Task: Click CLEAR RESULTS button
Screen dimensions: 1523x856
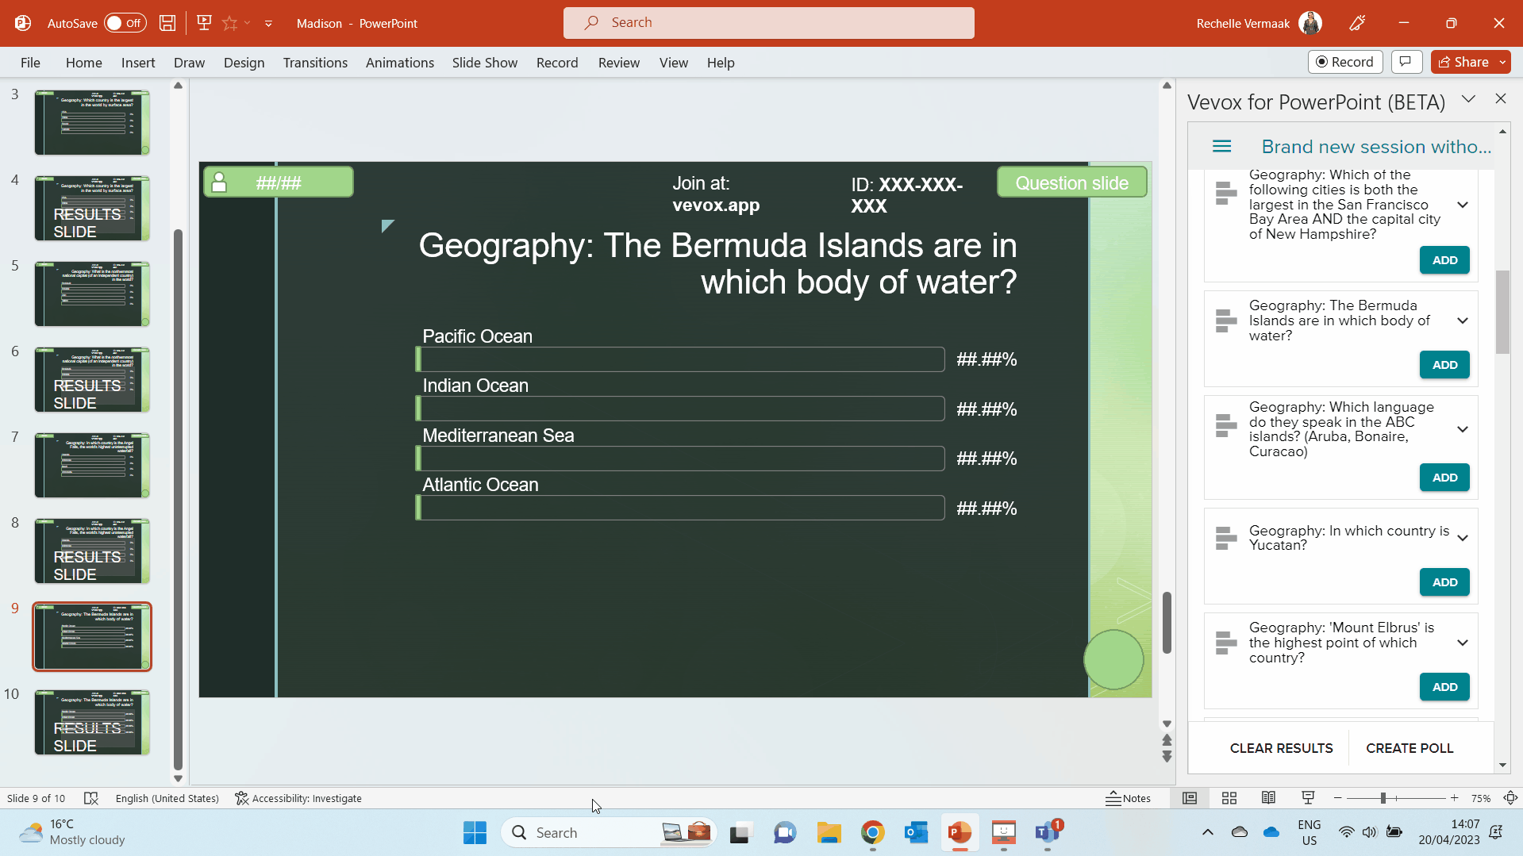Action: (1281, 748)
